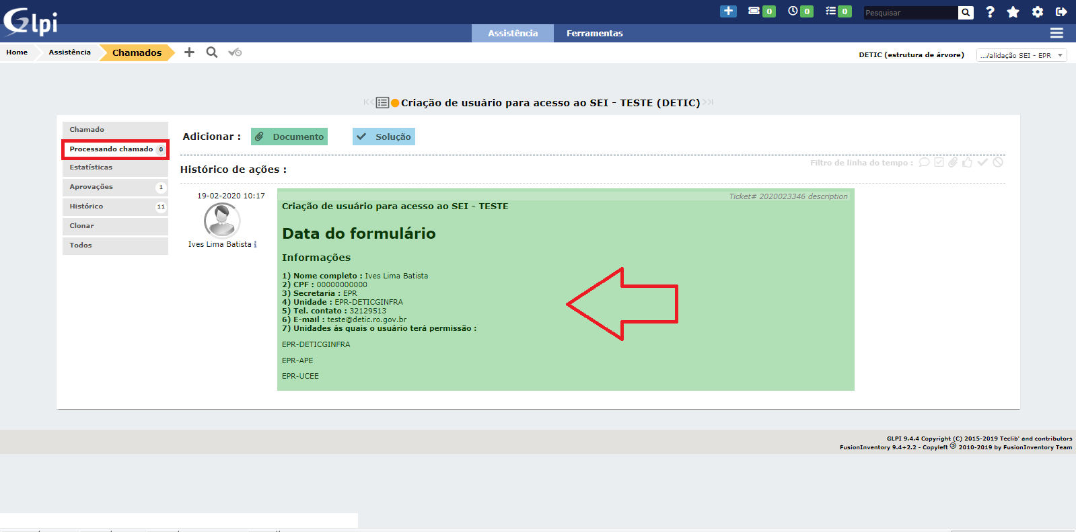Open the hamburger menu icon
The image size is (1076, 532).
(x=1056, y=33)
